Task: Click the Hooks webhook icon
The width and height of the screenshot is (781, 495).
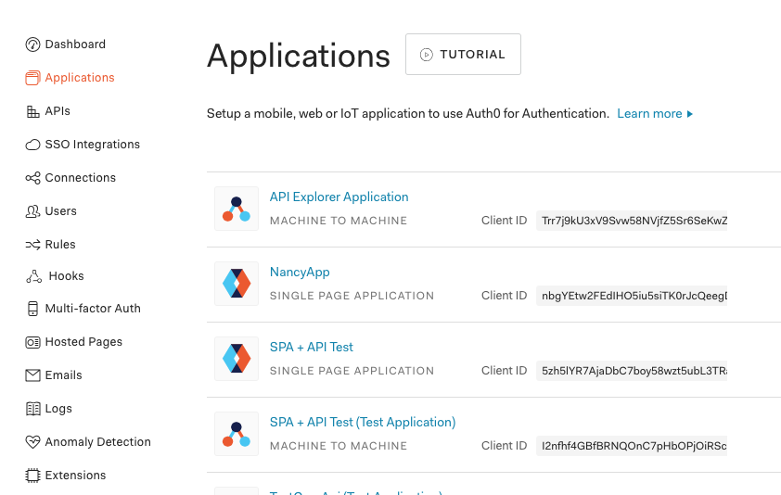Action: tap(34, 276)
